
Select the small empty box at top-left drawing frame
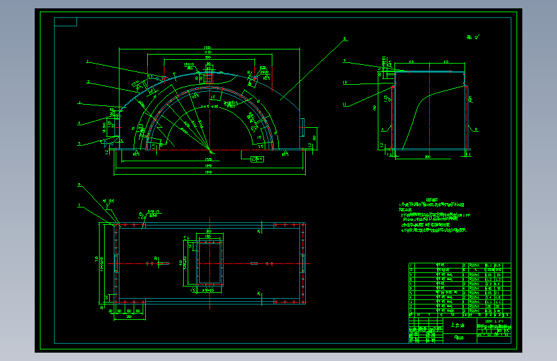pos(66,22)
